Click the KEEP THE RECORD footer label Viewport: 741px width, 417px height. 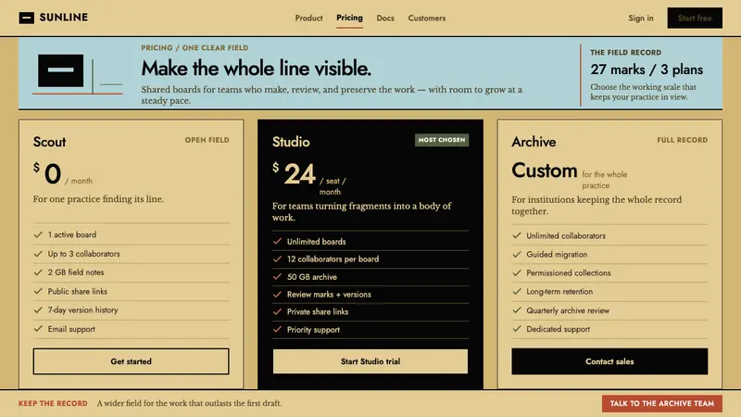tap(53, 403)
